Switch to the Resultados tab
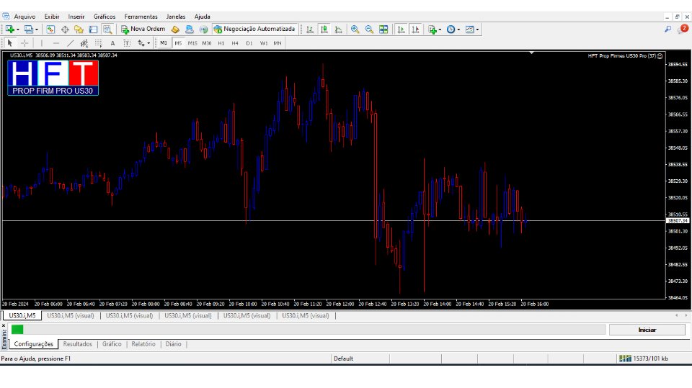692x388 pixels. point(78,344)
